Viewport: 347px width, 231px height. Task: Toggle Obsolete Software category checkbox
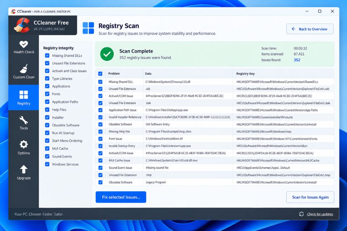tap(47, 125)
